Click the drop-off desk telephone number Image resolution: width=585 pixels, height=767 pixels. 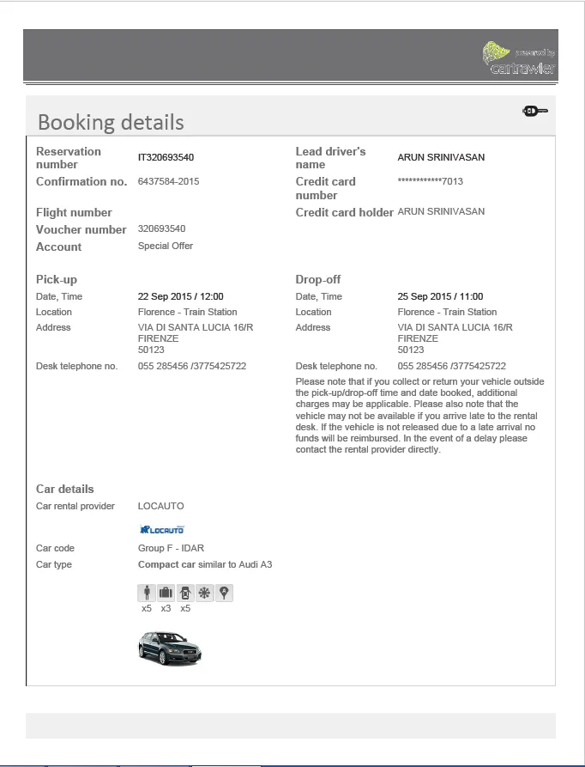point(452,366)
